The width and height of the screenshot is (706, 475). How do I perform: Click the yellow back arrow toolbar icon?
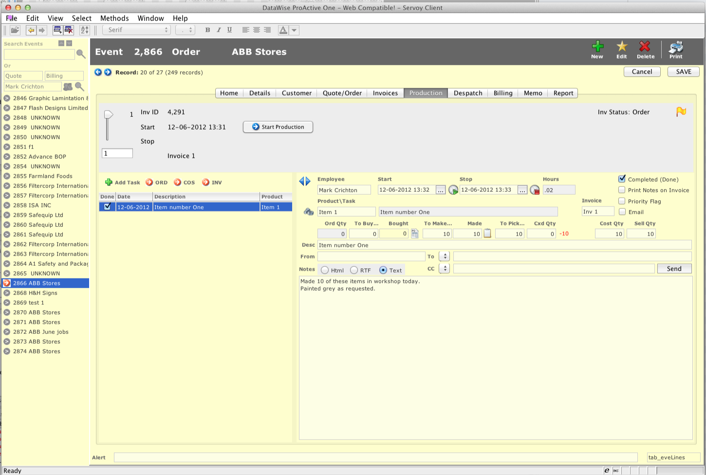coord(31,30)
